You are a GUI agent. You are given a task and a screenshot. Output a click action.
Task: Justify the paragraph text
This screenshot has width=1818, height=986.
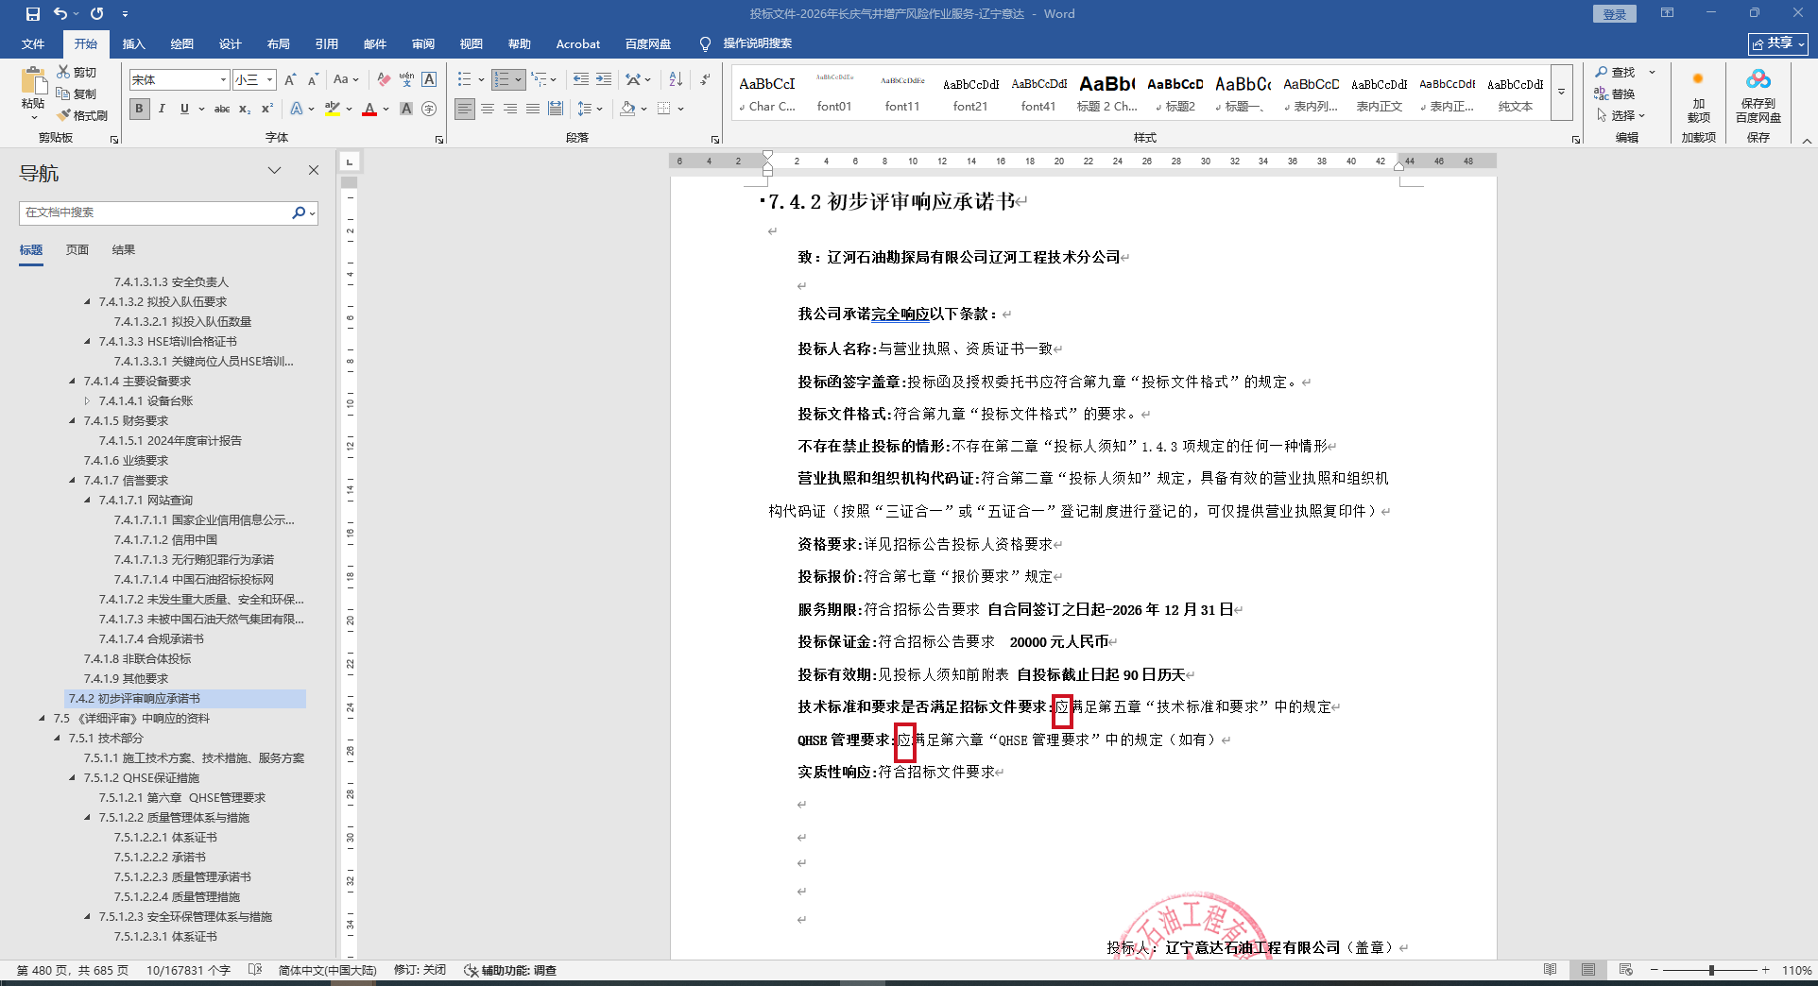pos(533,110)
